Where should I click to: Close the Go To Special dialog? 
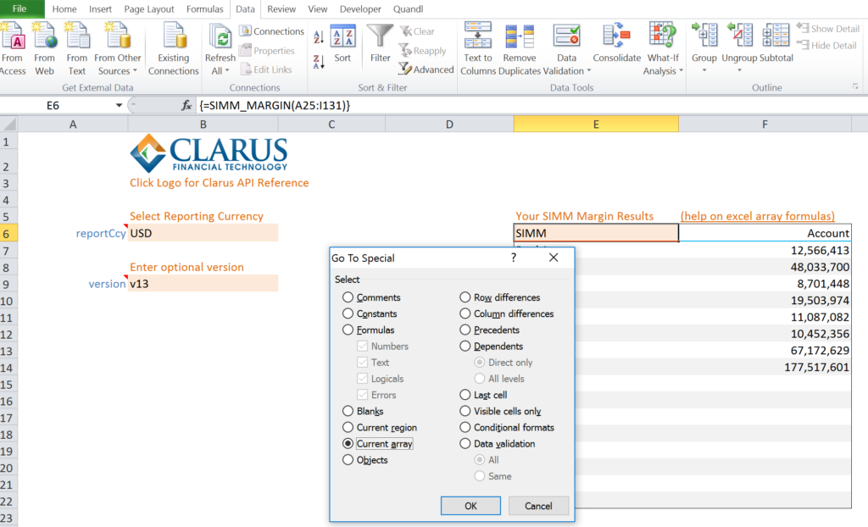tap(554, 258)
